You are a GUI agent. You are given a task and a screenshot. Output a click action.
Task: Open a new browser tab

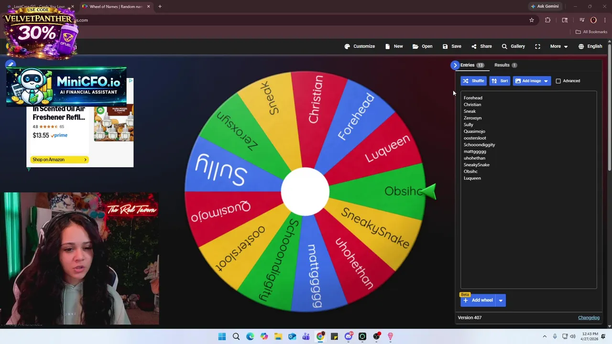coord(160,7)
